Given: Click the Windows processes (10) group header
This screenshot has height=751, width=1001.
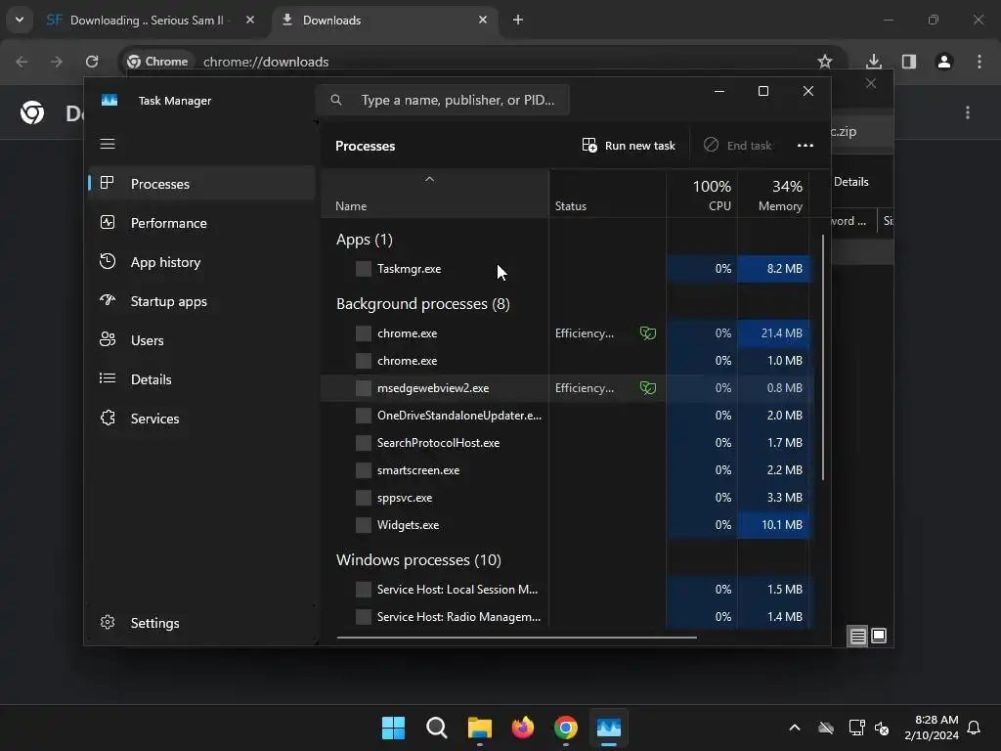Looking at the screenshot, I should [418, 560].
